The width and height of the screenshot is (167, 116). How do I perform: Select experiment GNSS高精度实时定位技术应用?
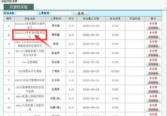(x=30, y=89)
